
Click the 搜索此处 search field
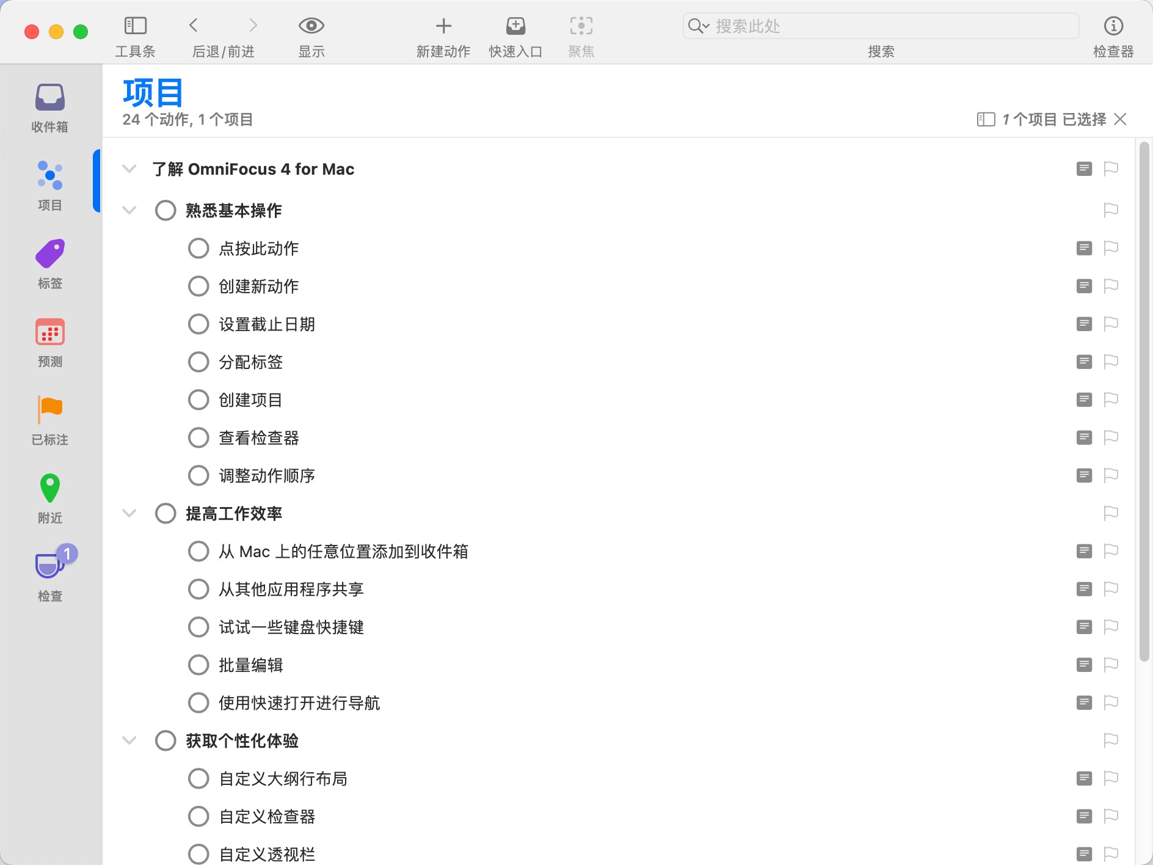coord(881,26)
